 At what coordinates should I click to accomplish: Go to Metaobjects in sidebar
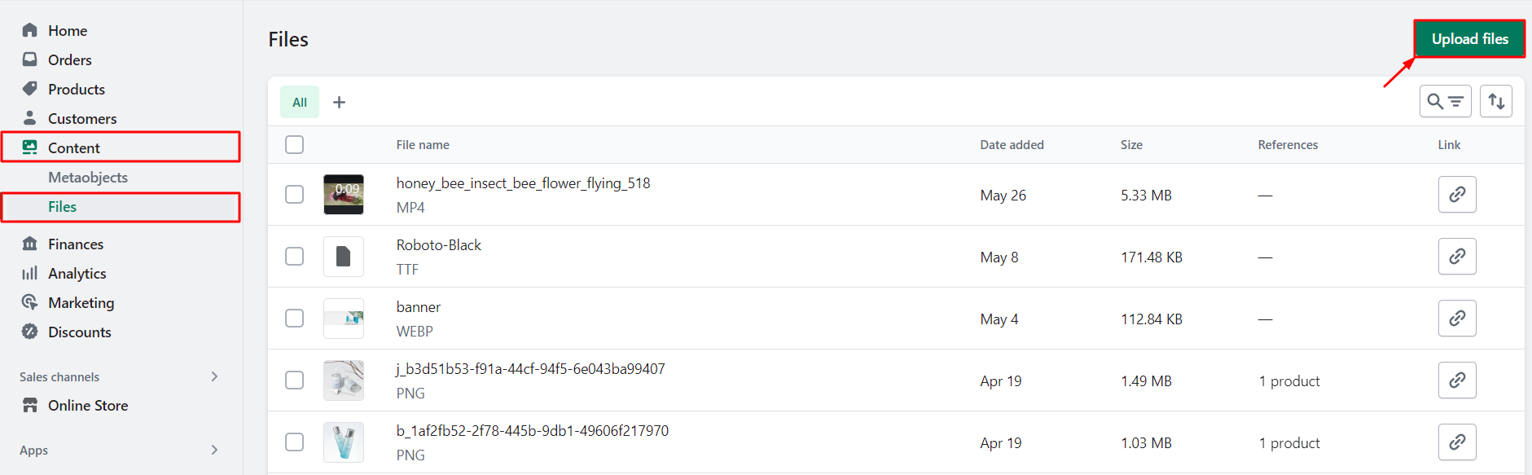88,178
